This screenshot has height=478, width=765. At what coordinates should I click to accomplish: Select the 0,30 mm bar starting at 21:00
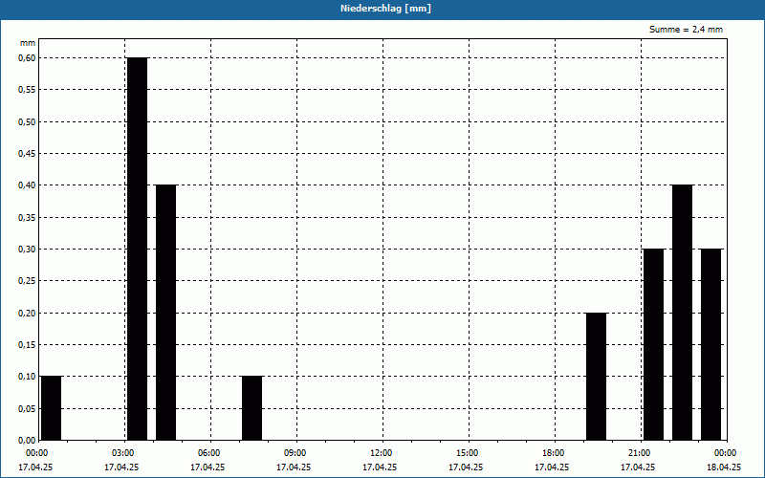654,344
